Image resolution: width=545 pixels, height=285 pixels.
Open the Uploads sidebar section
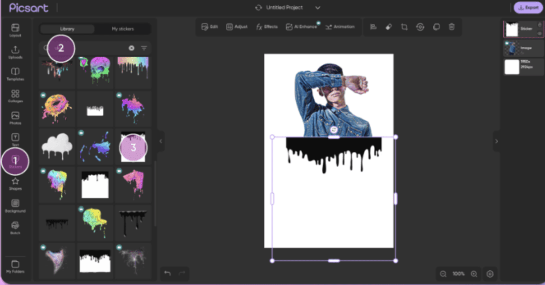(x=15, y=52)
